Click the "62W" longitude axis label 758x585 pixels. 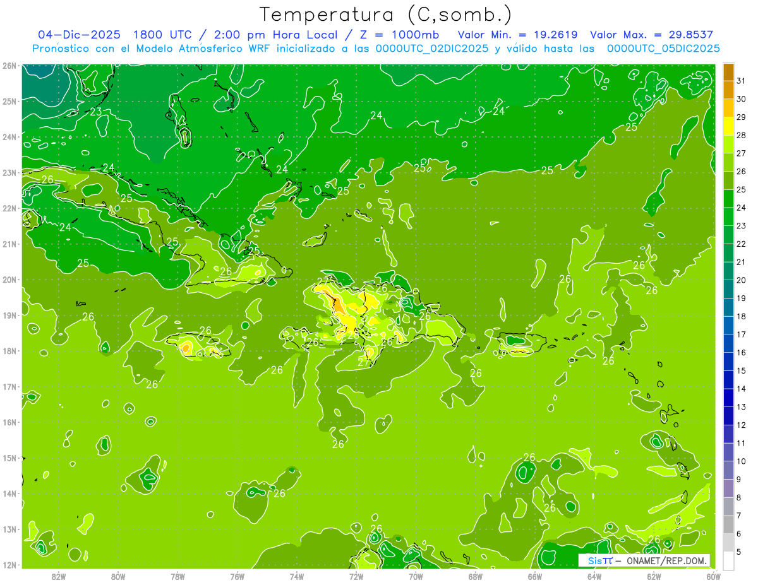pos(654,576)
